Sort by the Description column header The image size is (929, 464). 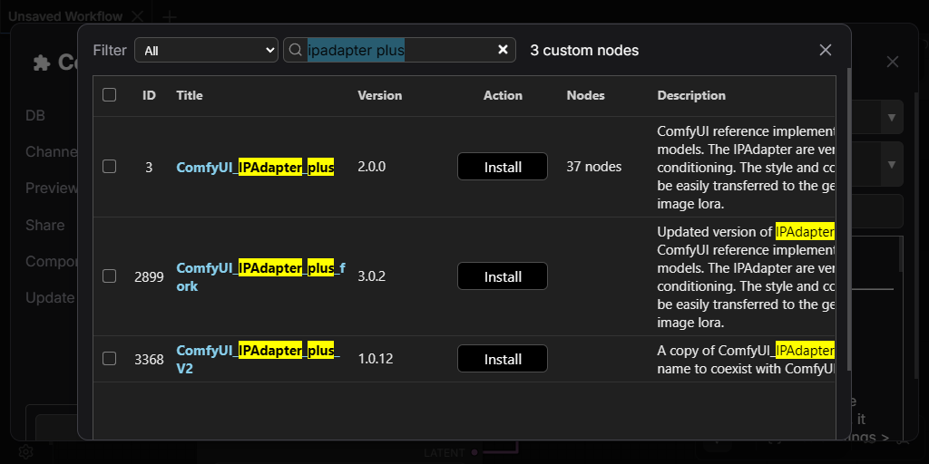click(691, 95)
